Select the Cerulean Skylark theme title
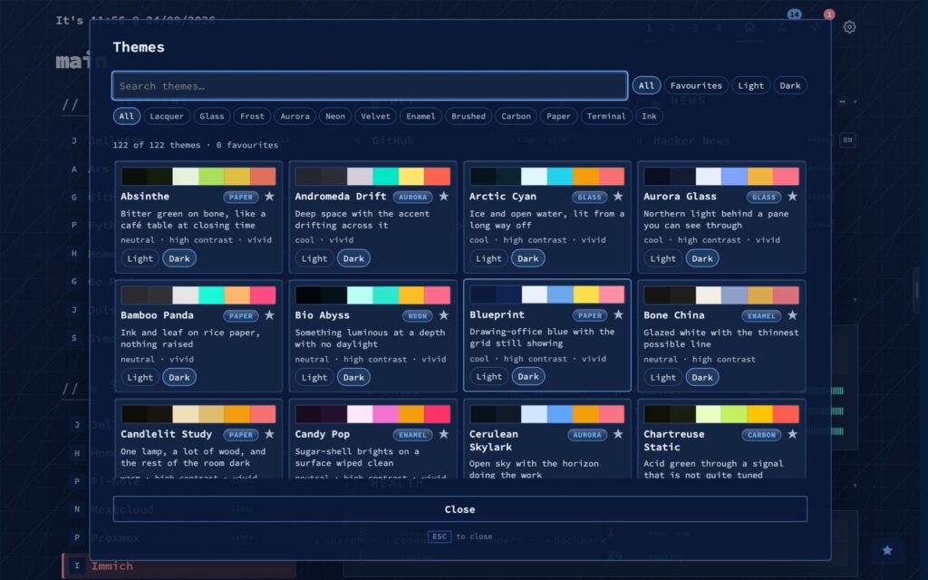 click(x=494, y=441)
